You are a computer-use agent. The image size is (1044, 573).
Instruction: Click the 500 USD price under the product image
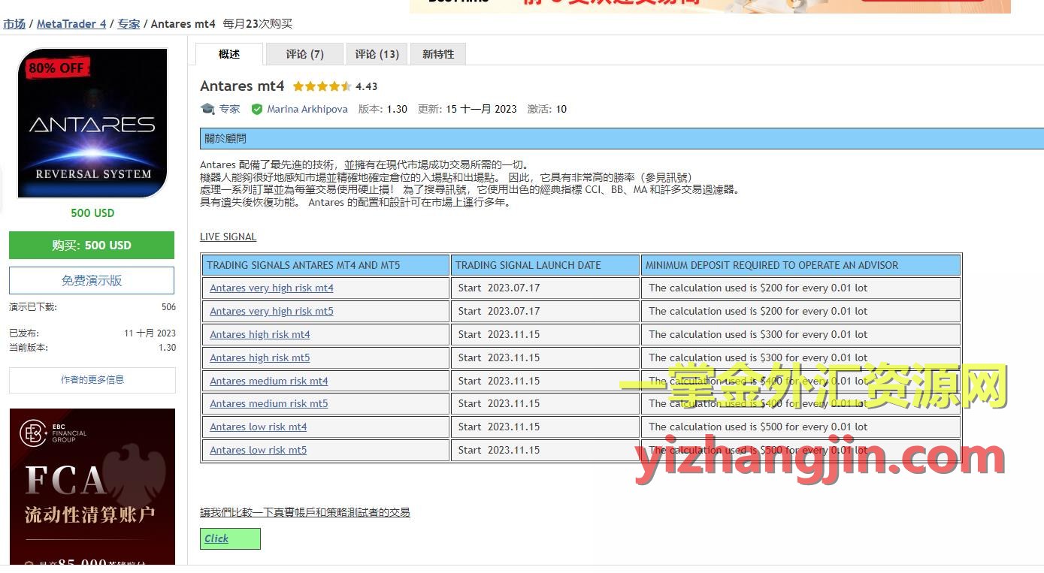pos(92,213)
